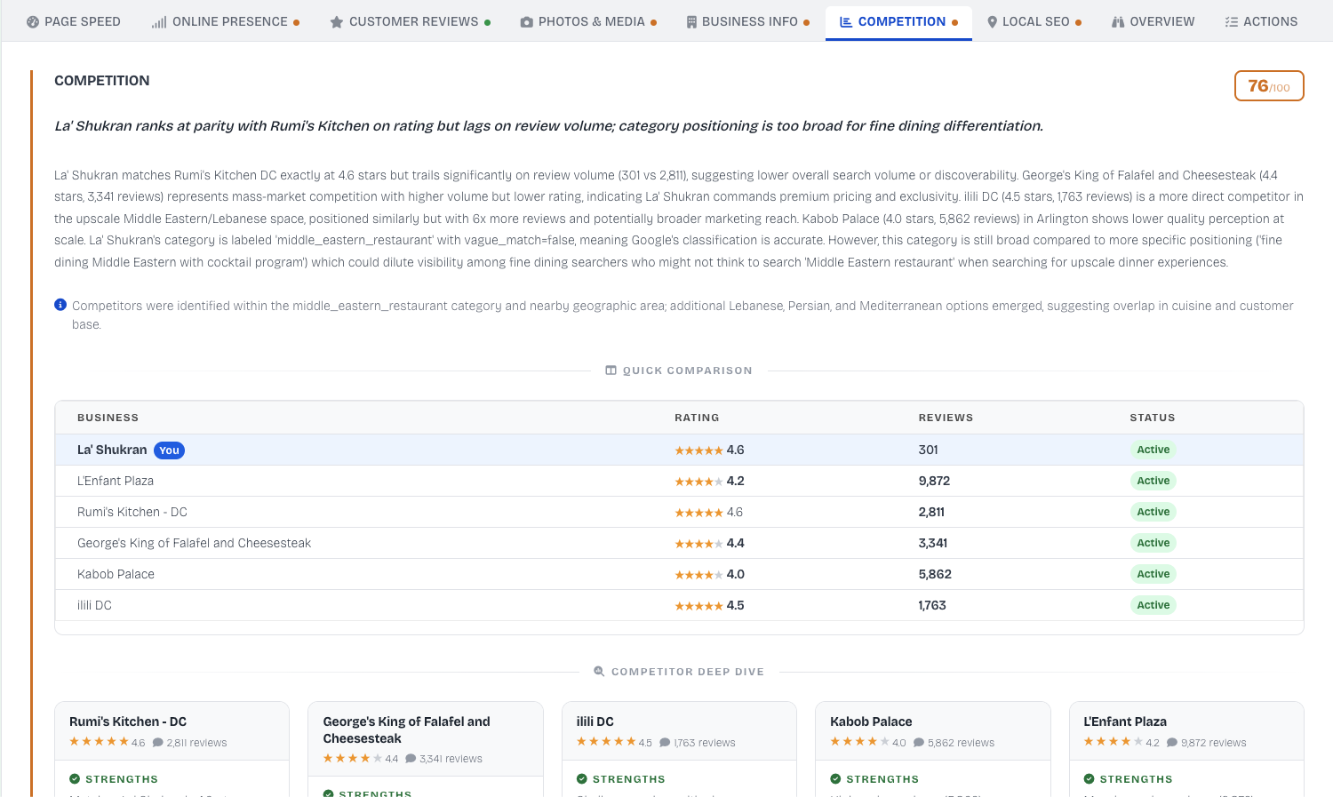Click L'Enfant Plaza card Strengths check icon
Viewport: 1333px width, 797px height.
point(1089,779)
